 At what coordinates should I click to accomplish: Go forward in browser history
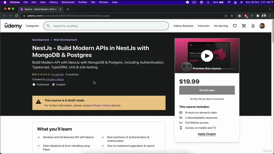tap(10, 16)
